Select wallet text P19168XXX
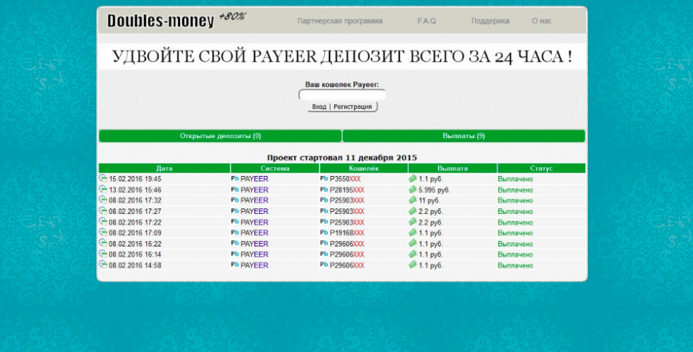Screen dimensions: 693x352 coord(347,233)
